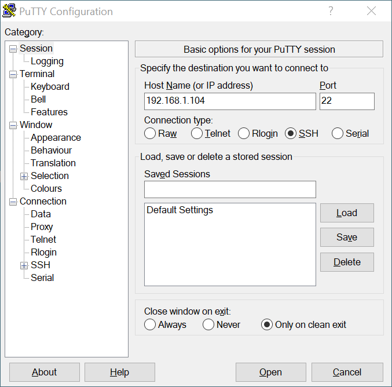Open the Bell settings category
The height and width of the screenshot is (387, 392).
(x=38, y=99)
